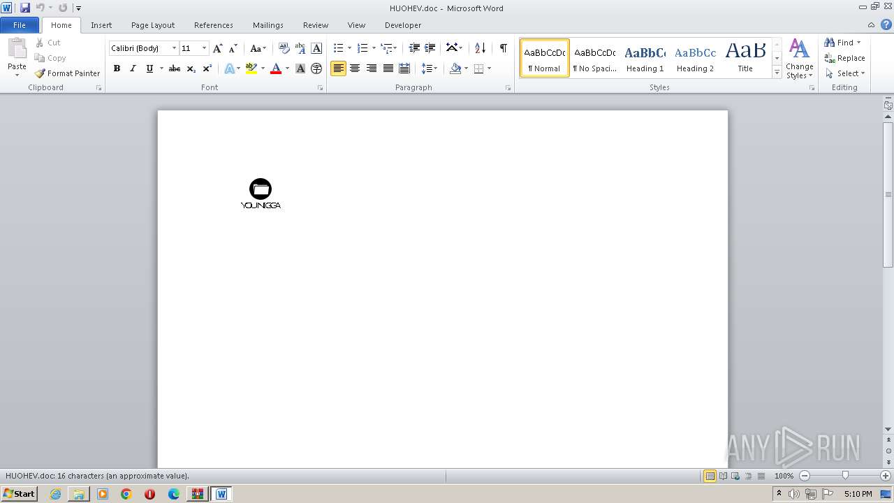Click the Borders icon
Screen dimensions: 894x503
tap(478, 68)
